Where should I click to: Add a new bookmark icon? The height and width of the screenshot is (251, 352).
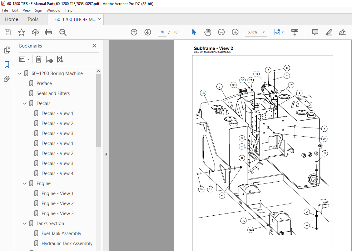click(49, 59)
